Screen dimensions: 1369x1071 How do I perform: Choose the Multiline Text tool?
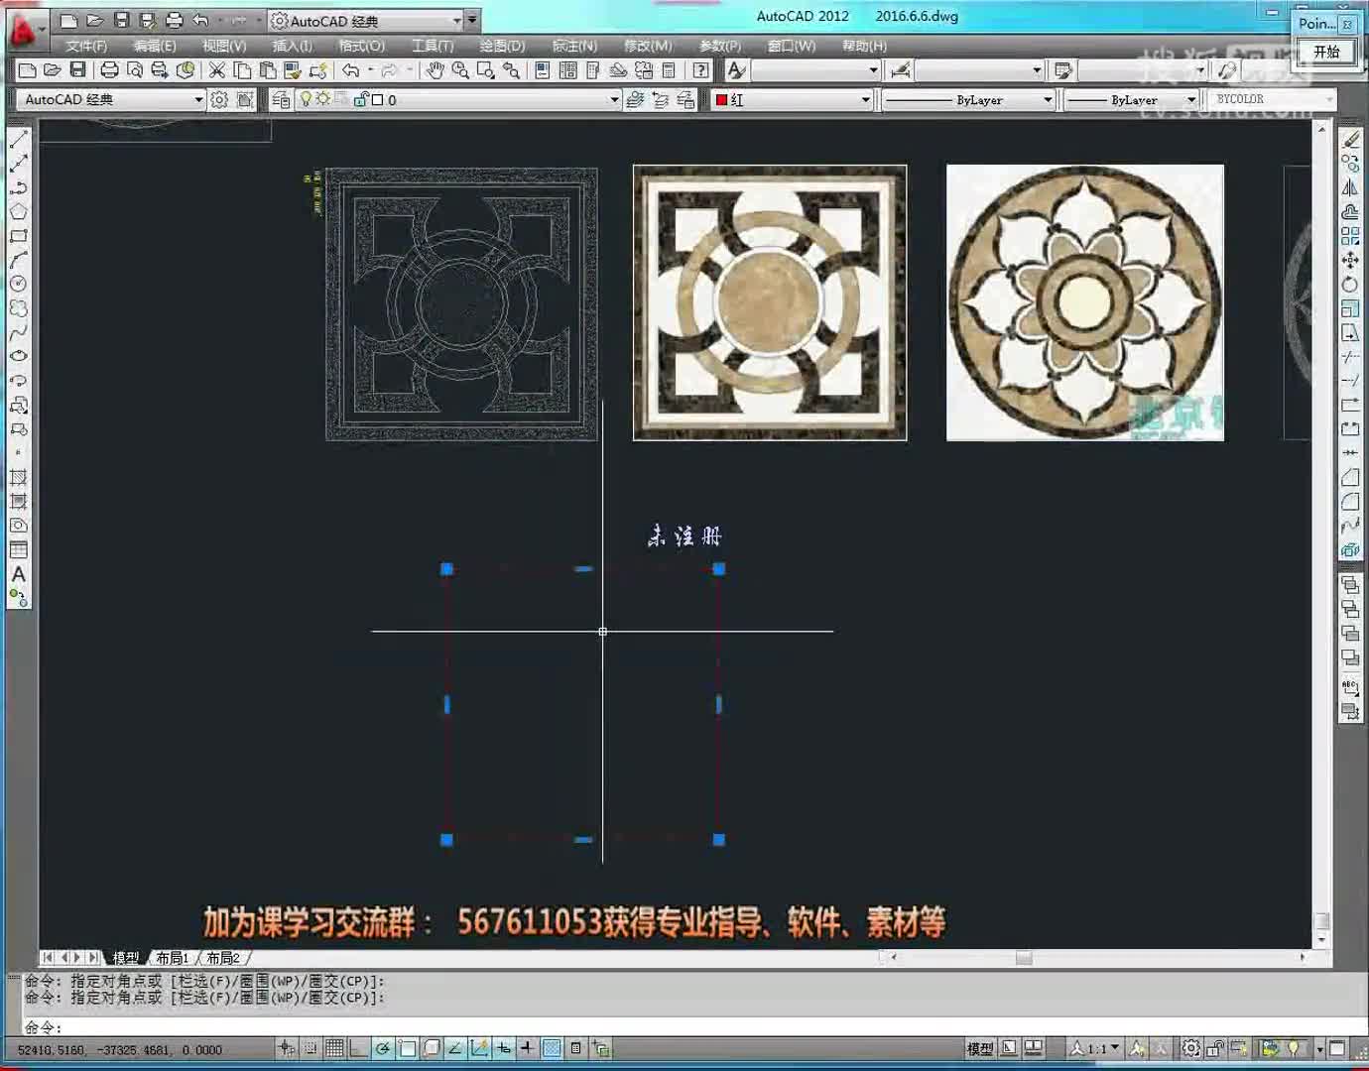point(18,573)
